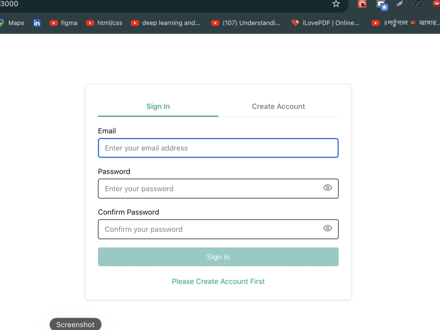Viewport: 440px width, 330px height.
Task: Bookmark this page with the star icon
Action: point(336,4)
